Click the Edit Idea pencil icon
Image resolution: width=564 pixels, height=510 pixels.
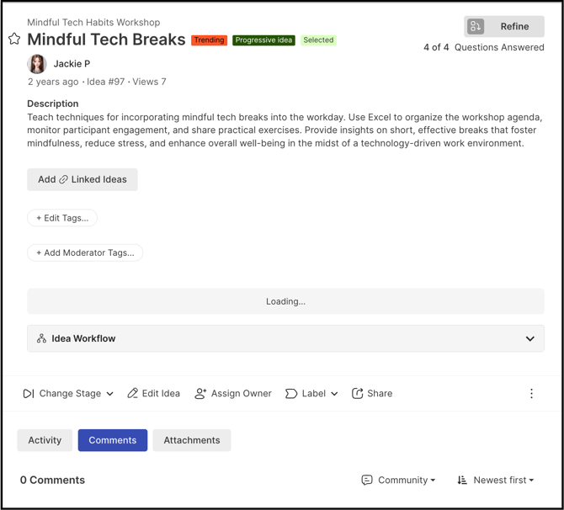[x=132, y=393]
